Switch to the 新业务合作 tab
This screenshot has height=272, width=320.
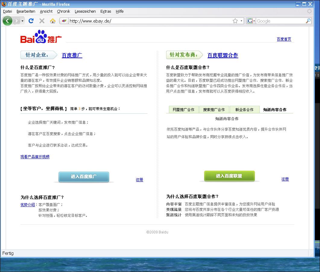click(x=244, y=109)
